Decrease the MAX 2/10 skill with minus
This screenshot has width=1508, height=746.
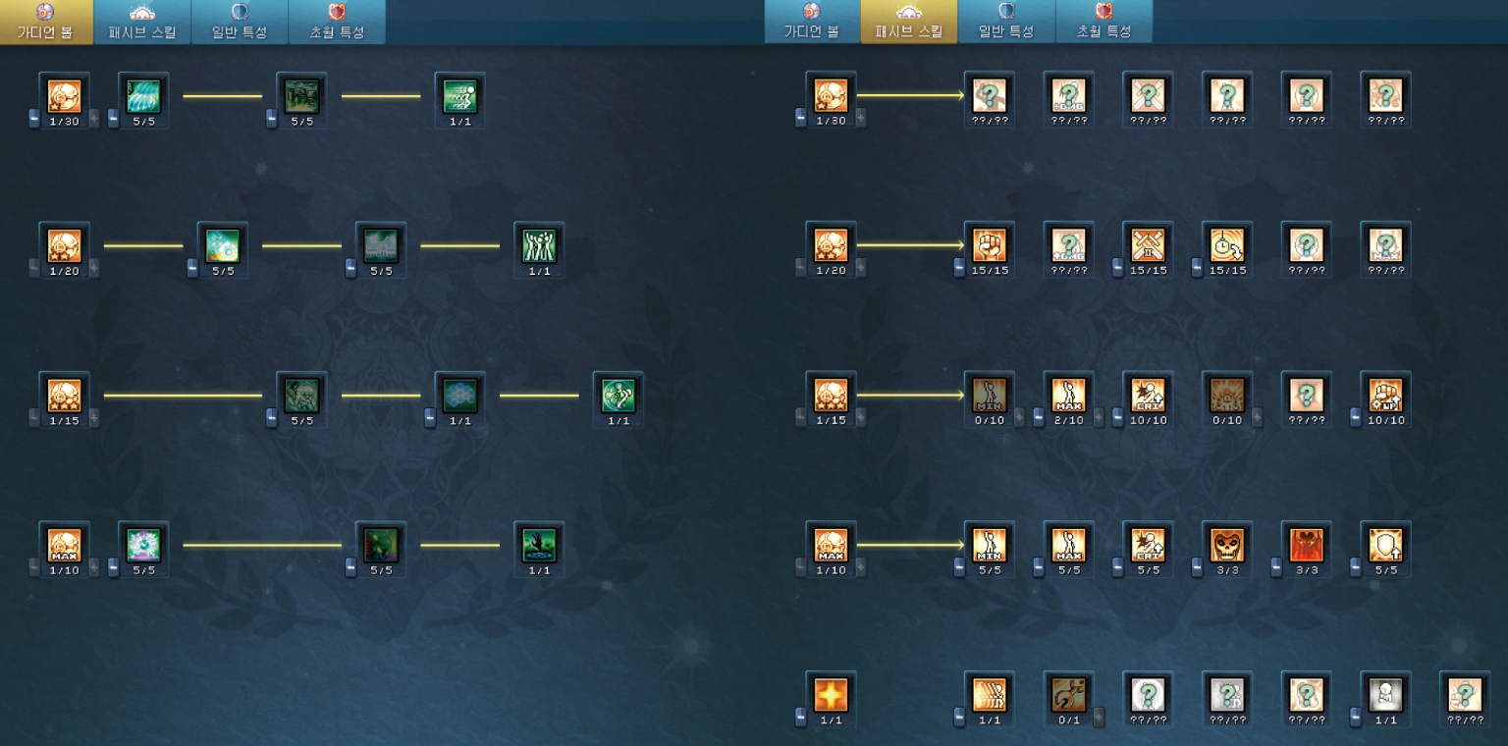pyautogui.click(x=1039, y=417)
